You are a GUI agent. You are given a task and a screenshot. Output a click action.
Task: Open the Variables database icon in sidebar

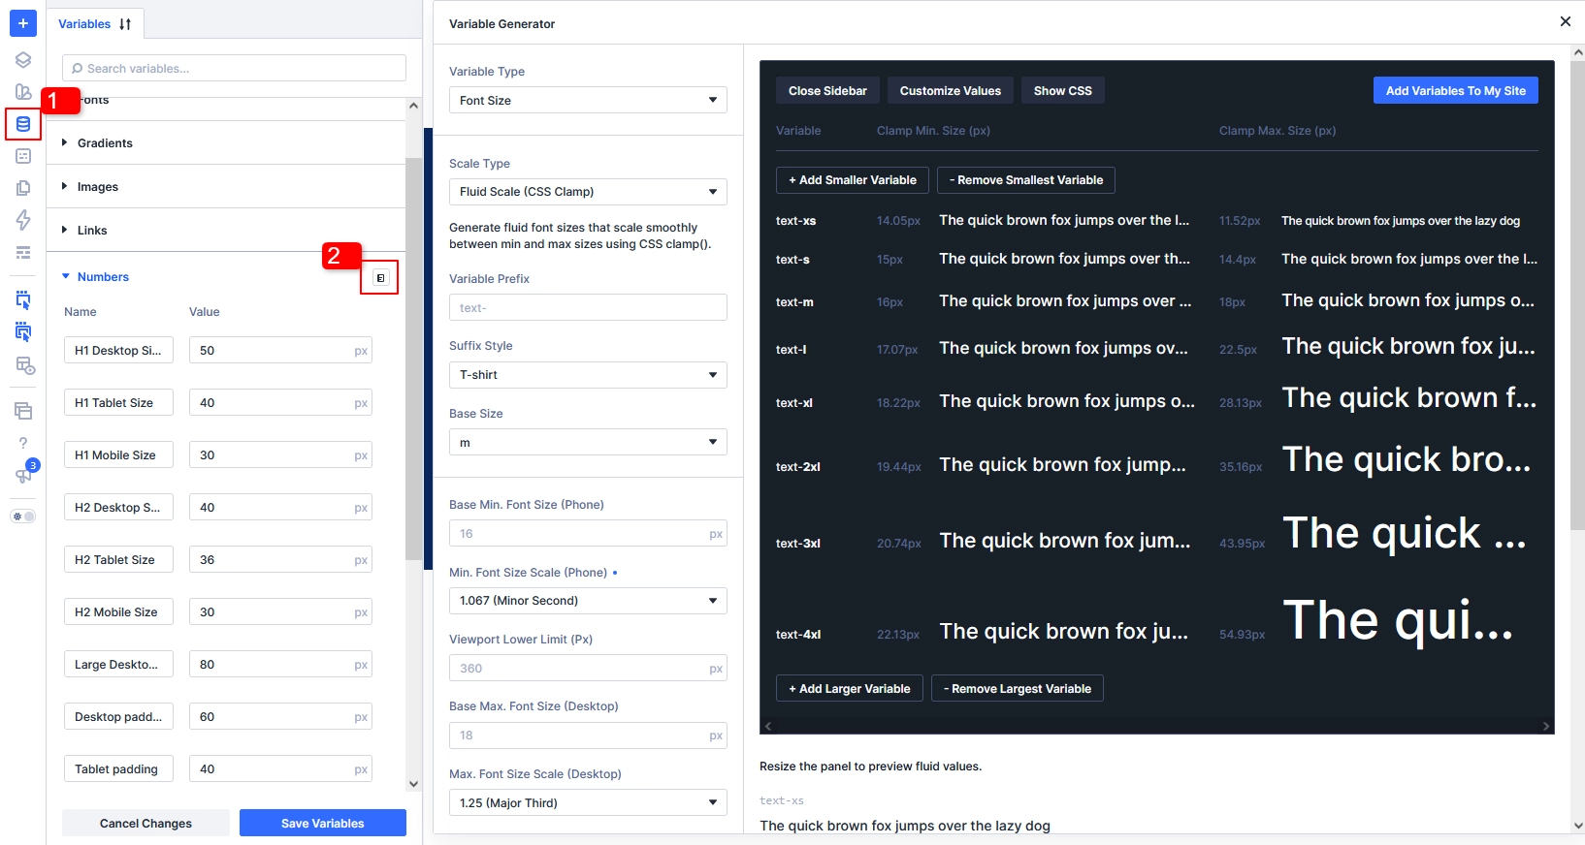(x=23, y=124)
